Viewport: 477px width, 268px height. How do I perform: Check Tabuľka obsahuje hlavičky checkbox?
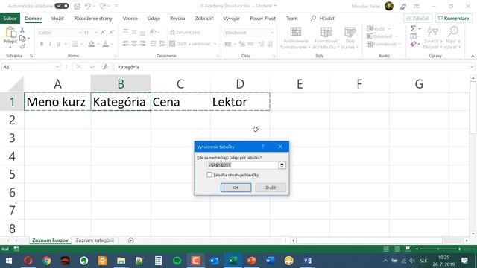point(209,175)
